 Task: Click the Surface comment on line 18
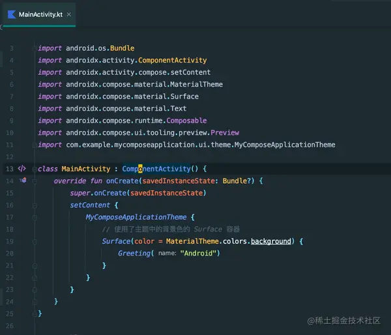click(x=171, y=229)
